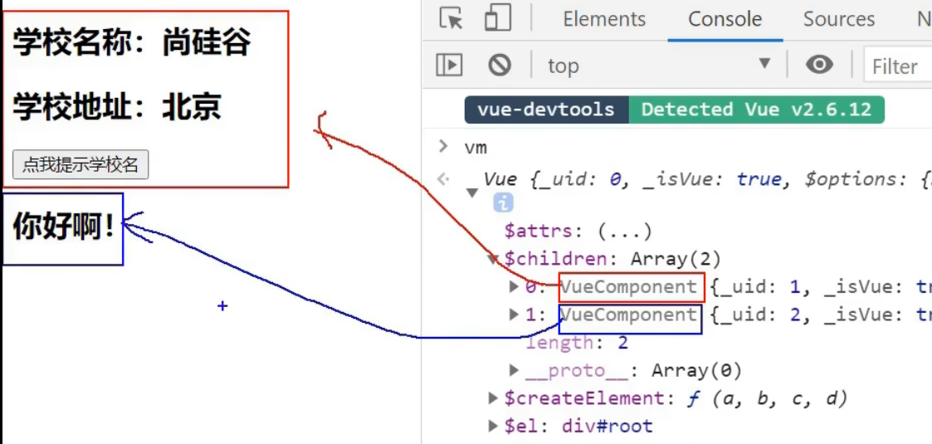This screenshot has height=444, width=932.
Task: Open live expression eye icon
Action: coord(819,66)
